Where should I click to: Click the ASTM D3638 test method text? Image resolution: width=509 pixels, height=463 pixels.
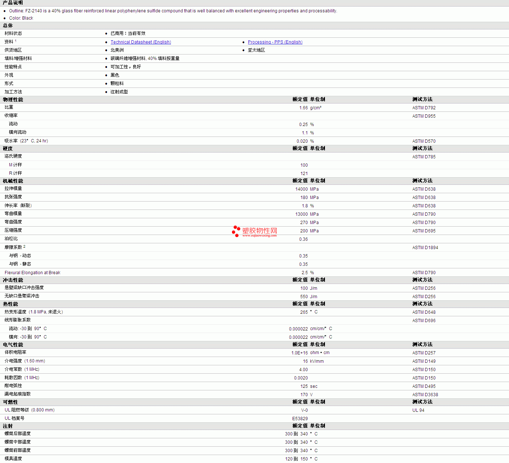(425, 395)
